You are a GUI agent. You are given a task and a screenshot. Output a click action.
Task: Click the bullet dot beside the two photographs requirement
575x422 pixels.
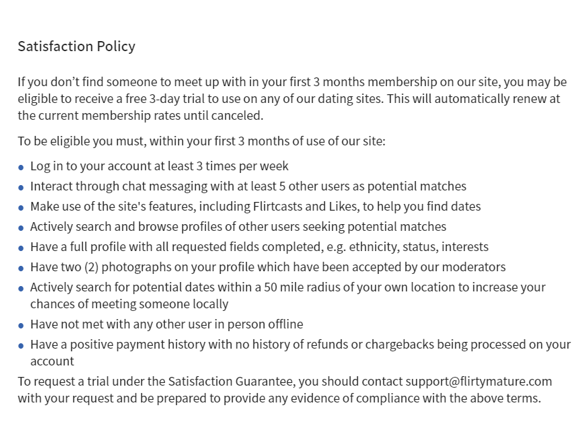[22, 269]
